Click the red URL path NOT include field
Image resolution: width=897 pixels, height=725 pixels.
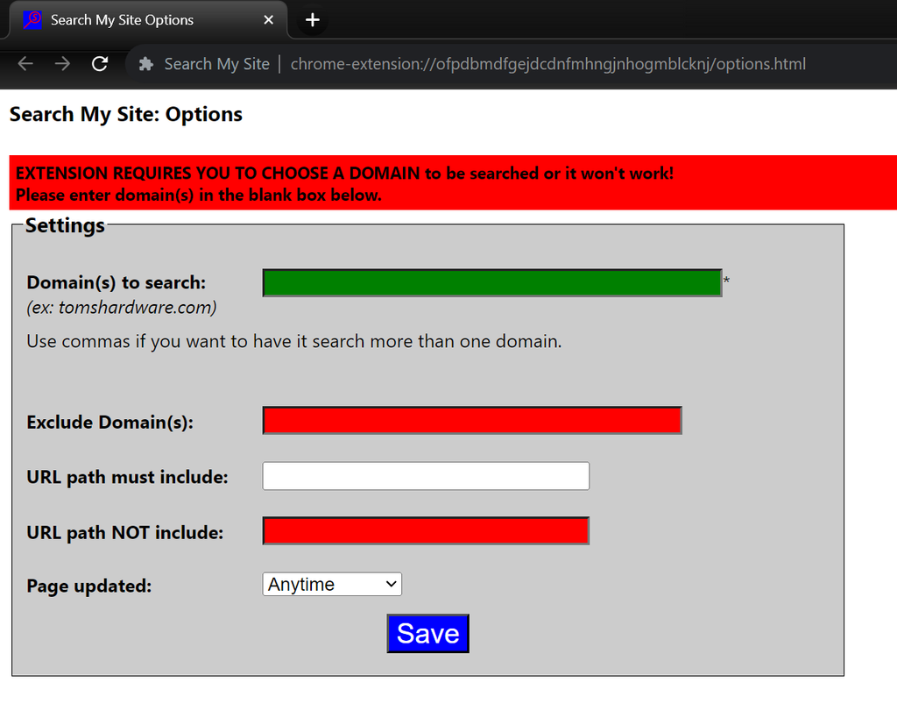click(x=426, y=530)
